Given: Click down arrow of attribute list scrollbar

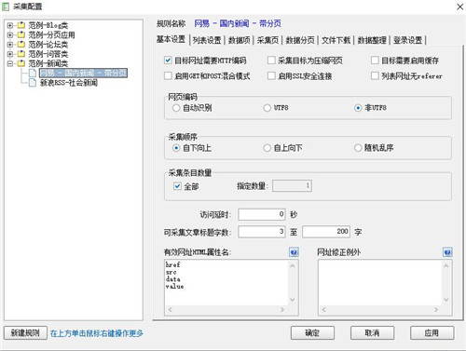Looking at the screenshot, I should [293, 300].
